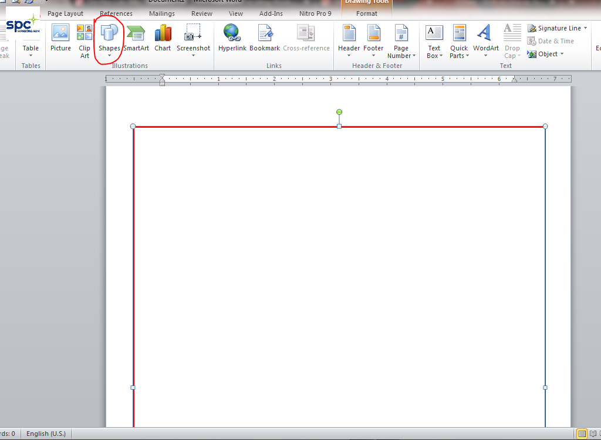Image resolution: width=601 pixels, height=440 pixels.
Task: Click the right indent marker on ruler
Action: [515, 80]
